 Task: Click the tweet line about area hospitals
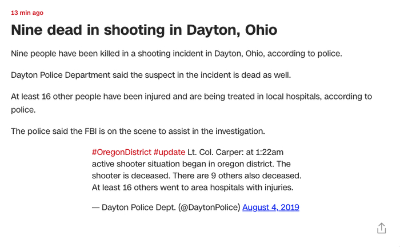click(193, 187)
